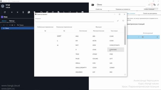161x90 pixels.
Task: Add a new item with the plus toolbar icon
Action: [x=12, y=12]
